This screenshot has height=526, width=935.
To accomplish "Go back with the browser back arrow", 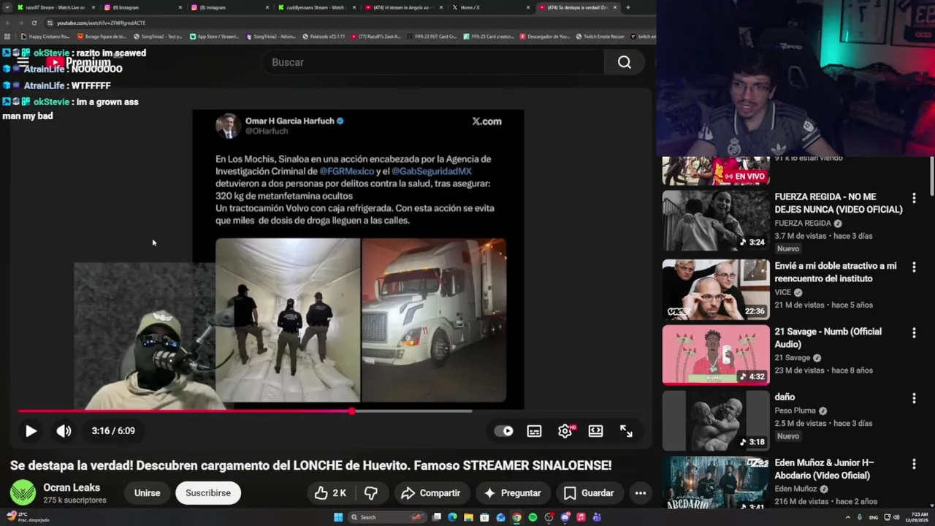I will [x=7, y=23].
